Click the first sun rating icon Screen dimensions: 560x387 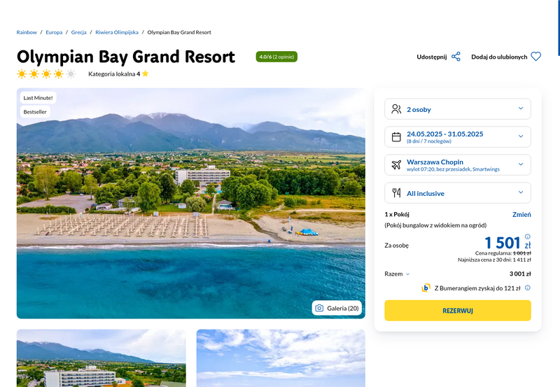point(22,74)
